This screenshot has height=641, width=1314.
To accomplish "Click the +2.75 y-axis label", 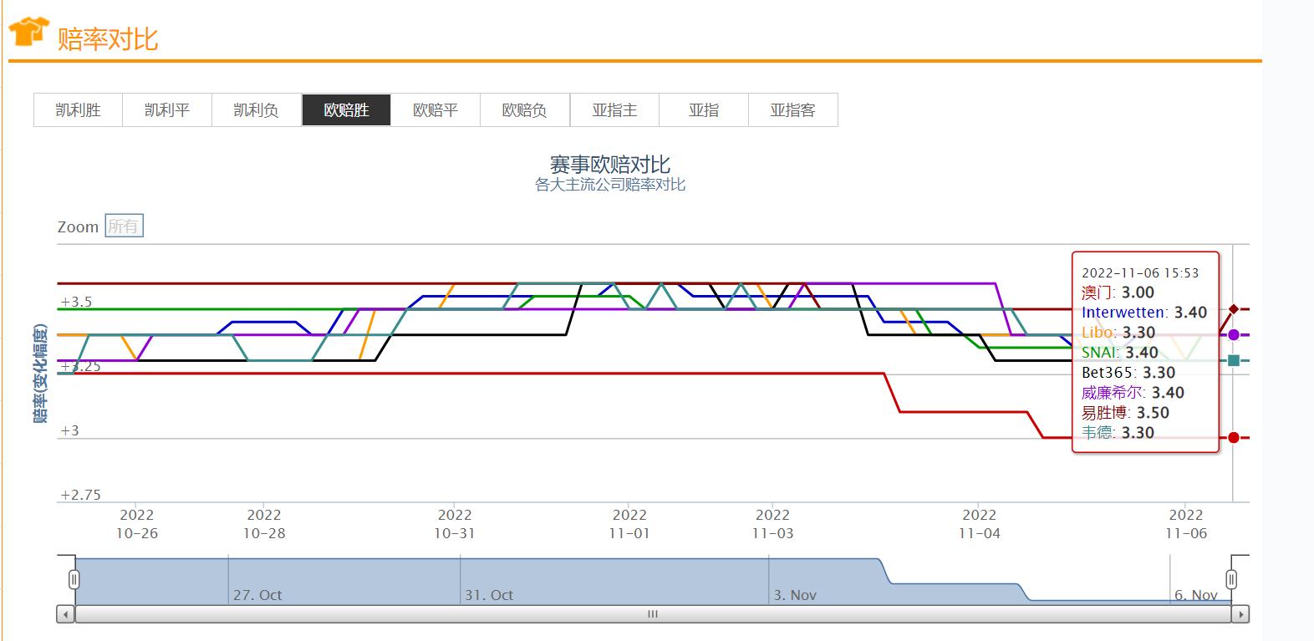I will tap(80, 495).
